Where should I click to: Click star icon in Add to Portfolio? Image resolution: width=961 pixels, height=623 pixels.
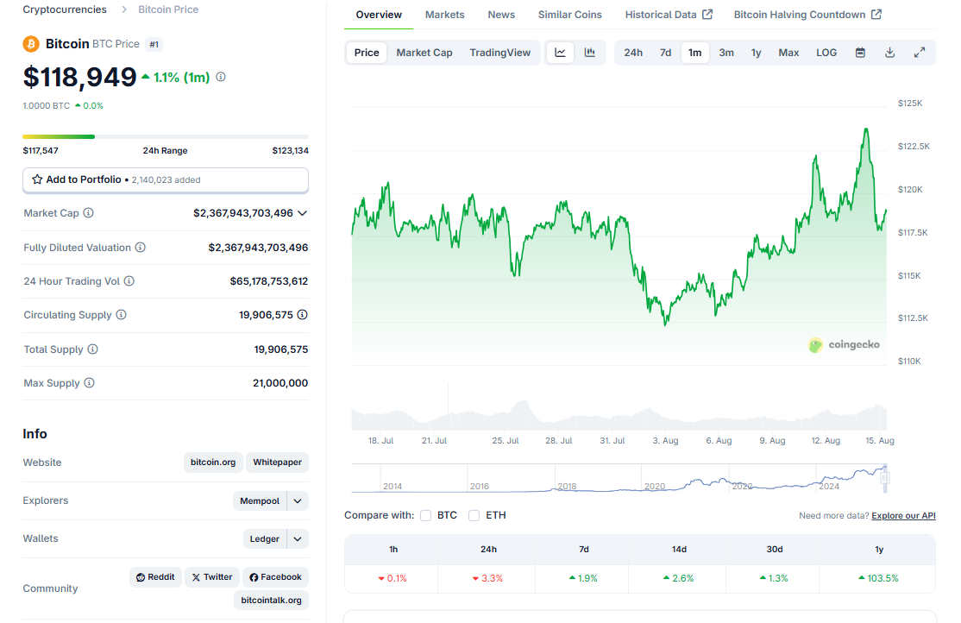[x=37, y=179]
